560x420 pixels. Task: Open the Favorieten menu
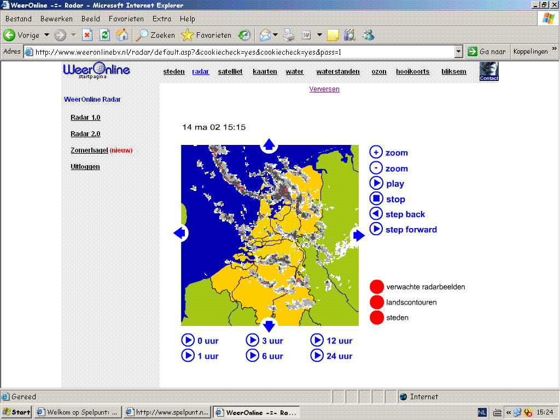pyautogui.click(x=126, y=19)
